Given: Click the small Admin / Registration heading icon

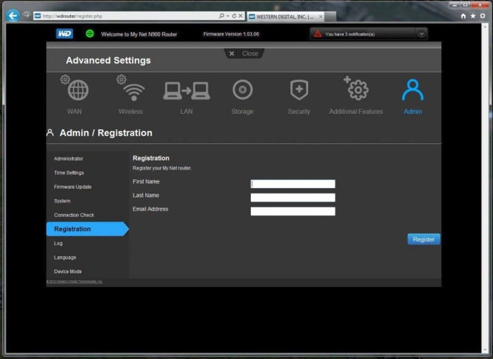Looking at the screenshot, I should 50,133.
